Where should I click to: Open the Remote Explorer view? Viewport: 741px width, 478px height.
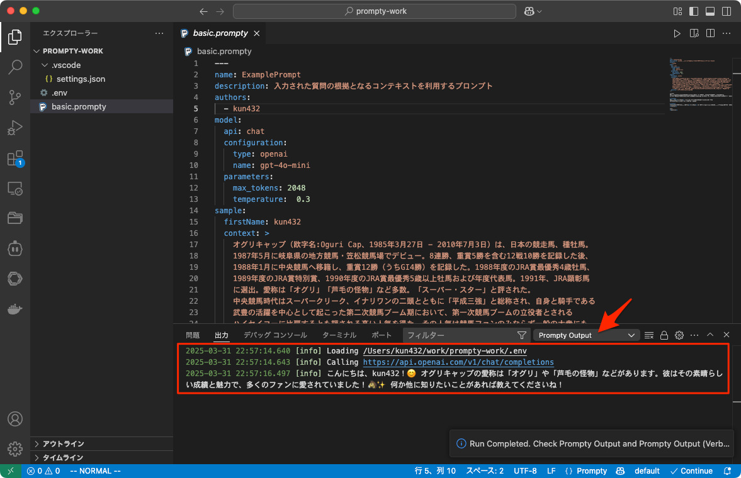(x=14, y=189)
